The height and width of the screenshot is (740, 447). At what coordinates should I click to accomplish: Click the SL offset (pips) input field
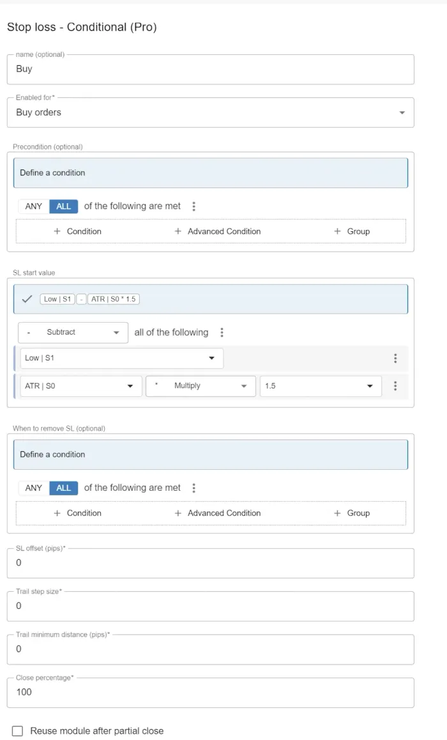coord(211,563)
